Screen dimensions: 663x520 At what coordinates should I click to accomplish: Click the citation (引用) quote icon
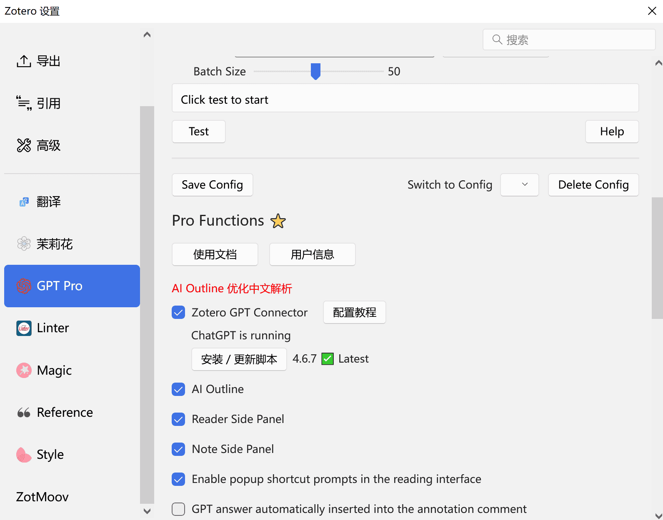[24, 103]
